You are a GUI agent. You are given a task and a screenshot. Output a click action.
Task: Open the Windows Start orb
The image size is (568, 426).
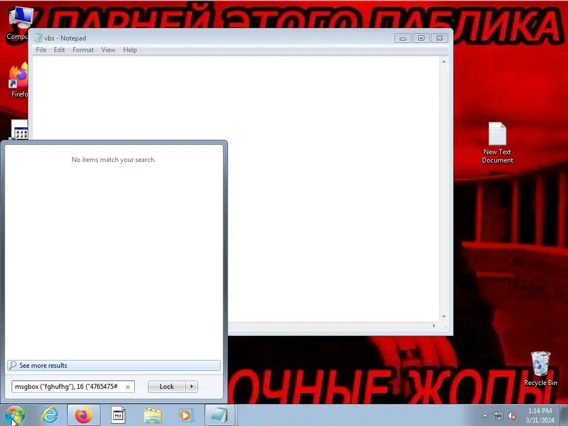[15, 415]
